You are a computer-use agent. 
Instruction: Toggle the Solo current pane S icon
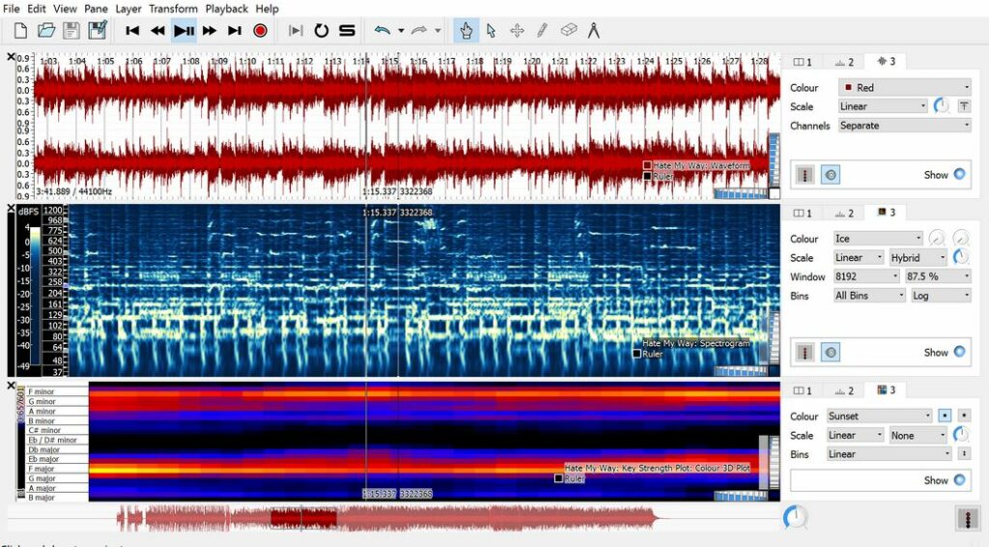pos(347,30)
